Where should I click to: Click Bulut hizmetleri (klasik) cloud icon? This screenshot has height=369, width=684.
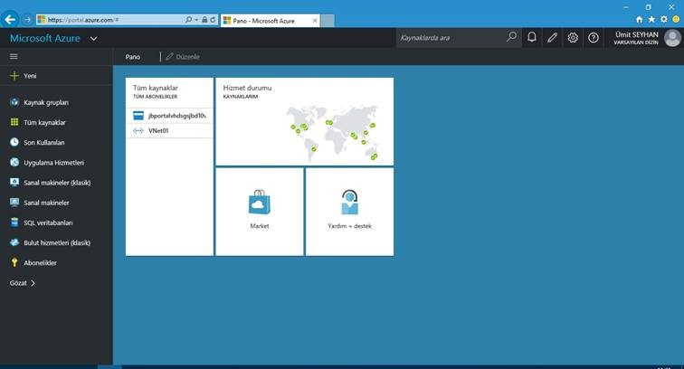[x=14, y=242]
